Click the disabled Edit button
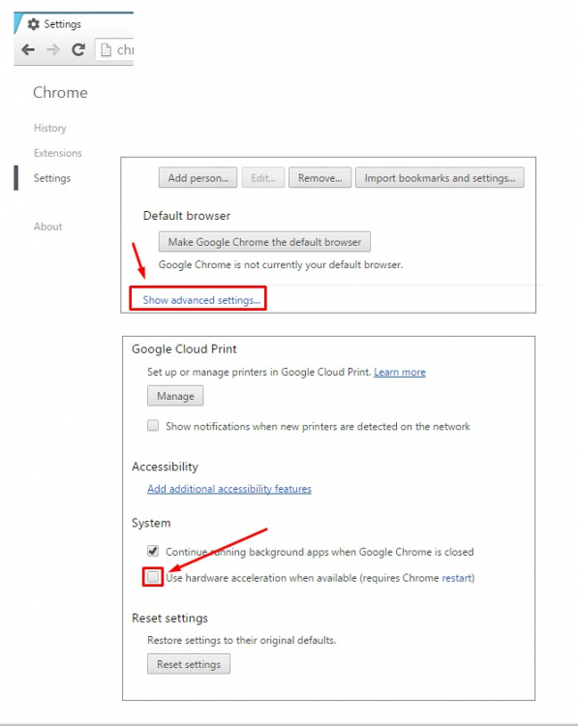Screen dimensions: 578x726 pos(263,178)
